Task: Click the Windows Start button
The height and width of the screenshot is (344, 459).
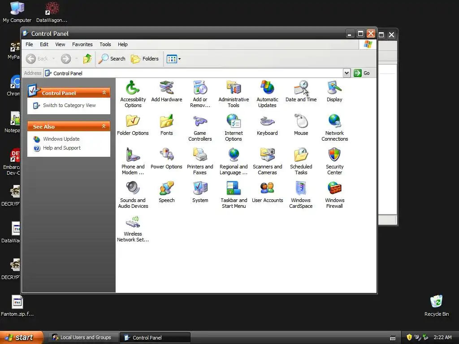Action: click(22, 337)
